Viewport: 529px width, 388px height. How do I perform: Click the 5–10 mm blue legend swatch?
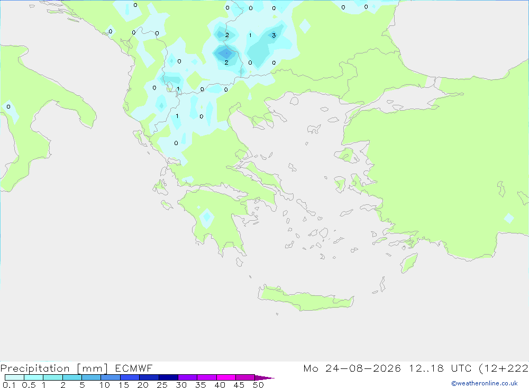(x=92, y=377)
